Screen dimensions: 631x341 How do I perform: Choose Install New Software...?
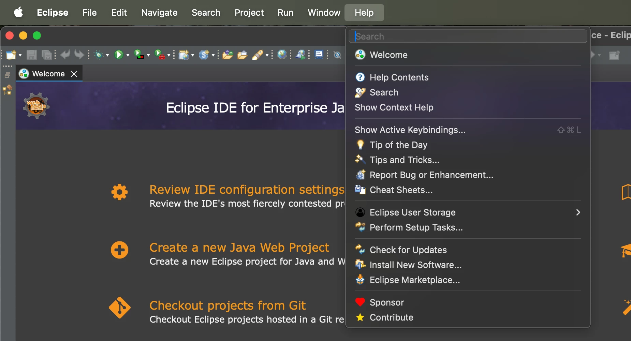point(468,265)
